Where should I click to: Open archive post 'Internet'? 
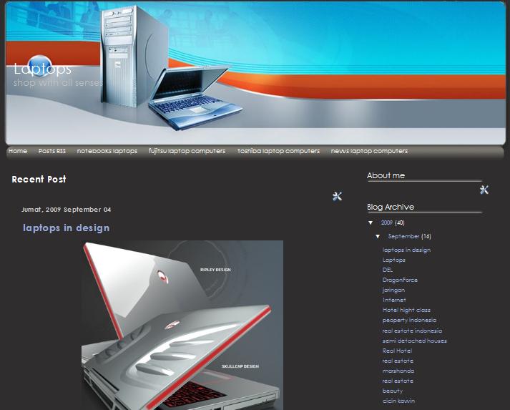[x=394, y=300]
